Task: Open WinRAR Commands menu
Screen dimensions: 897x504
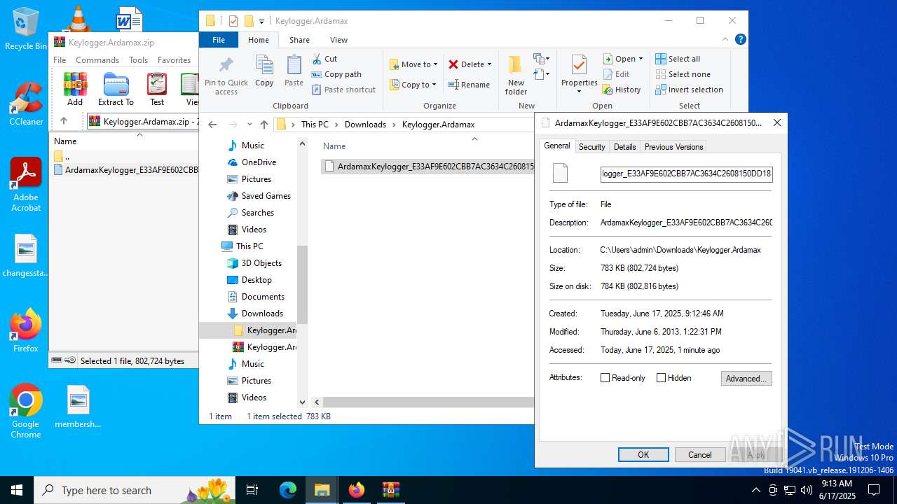Action: (x=97, y=60)
